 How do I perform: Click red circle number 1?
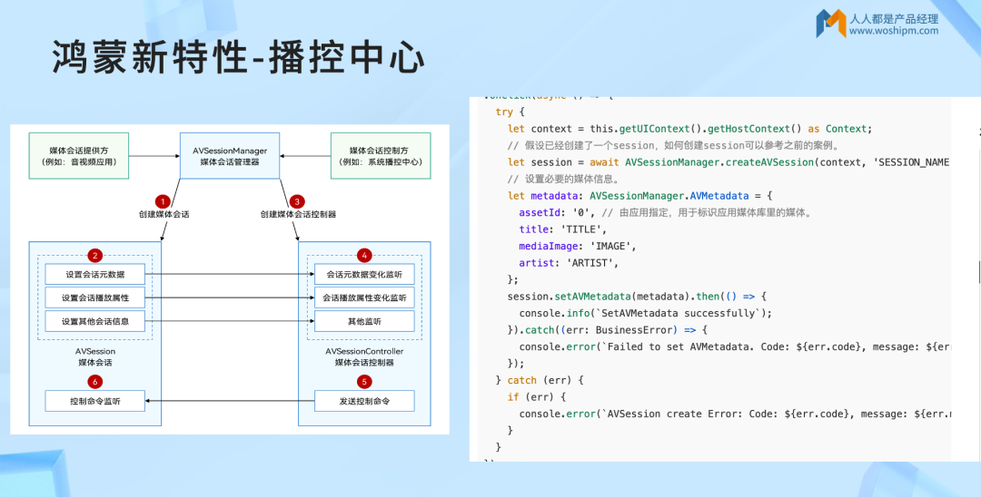(163, 201)
